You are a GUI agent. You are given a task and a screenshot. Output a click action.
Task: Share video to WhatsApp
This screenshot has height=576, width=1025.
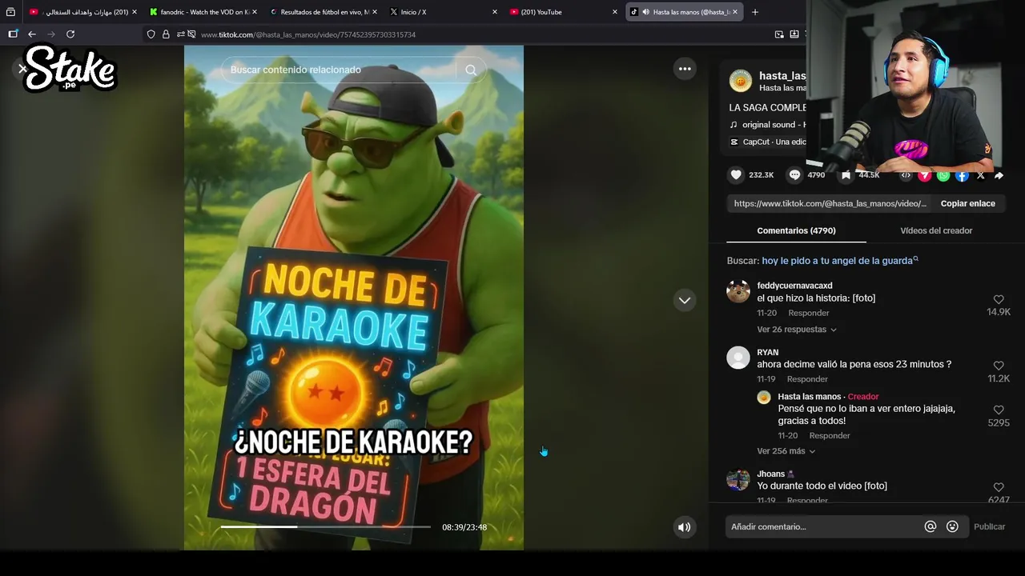pyautogui.click(x=943, y=175)
